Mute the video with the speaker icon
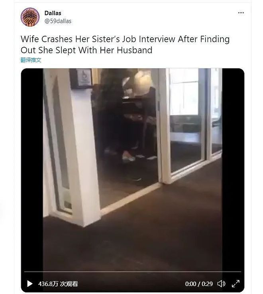 [221, 284]
